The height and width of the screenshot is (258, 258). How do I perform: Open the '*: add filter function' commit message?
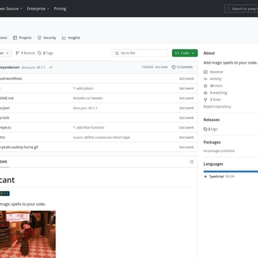click(x=89, y=128)
